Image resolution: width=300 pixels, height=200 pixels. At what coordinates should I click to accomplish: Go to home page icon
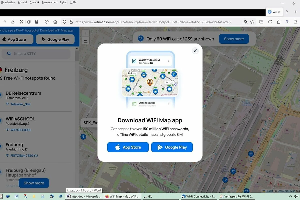pyautogui.click(x=55, y=22)
